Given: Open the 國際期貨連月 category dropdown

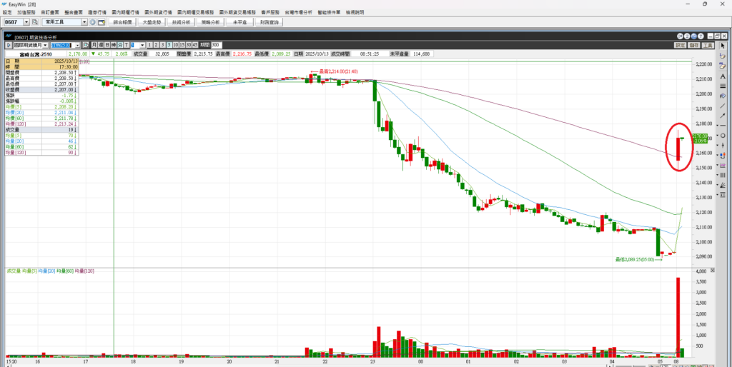Looking at the screenshot, I should click(44, 45).
